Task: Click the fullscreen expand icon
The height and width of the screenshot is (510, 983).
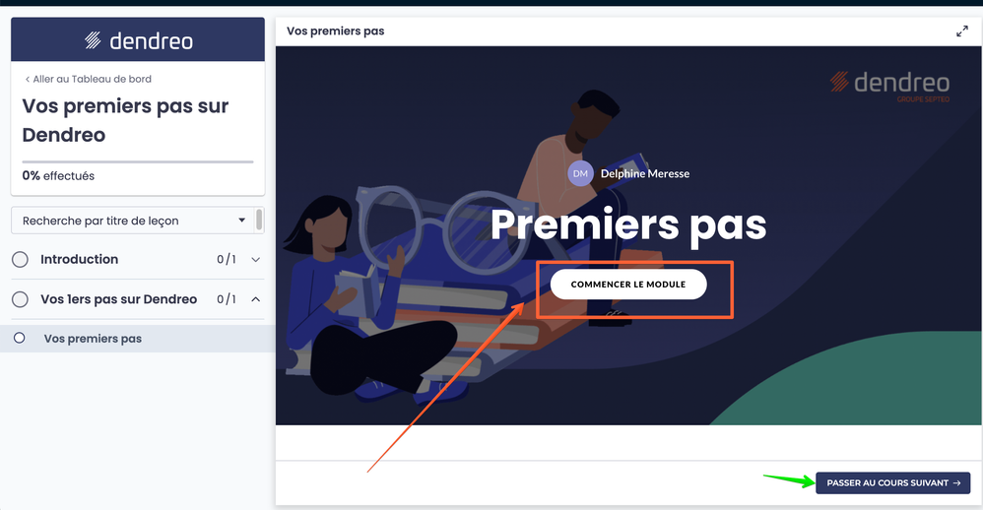Action: [x=961, y=32]
